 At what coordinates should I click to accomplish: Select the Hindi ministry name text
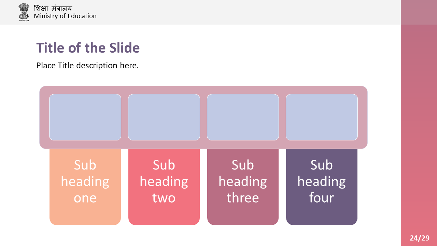tap(53, 8)
